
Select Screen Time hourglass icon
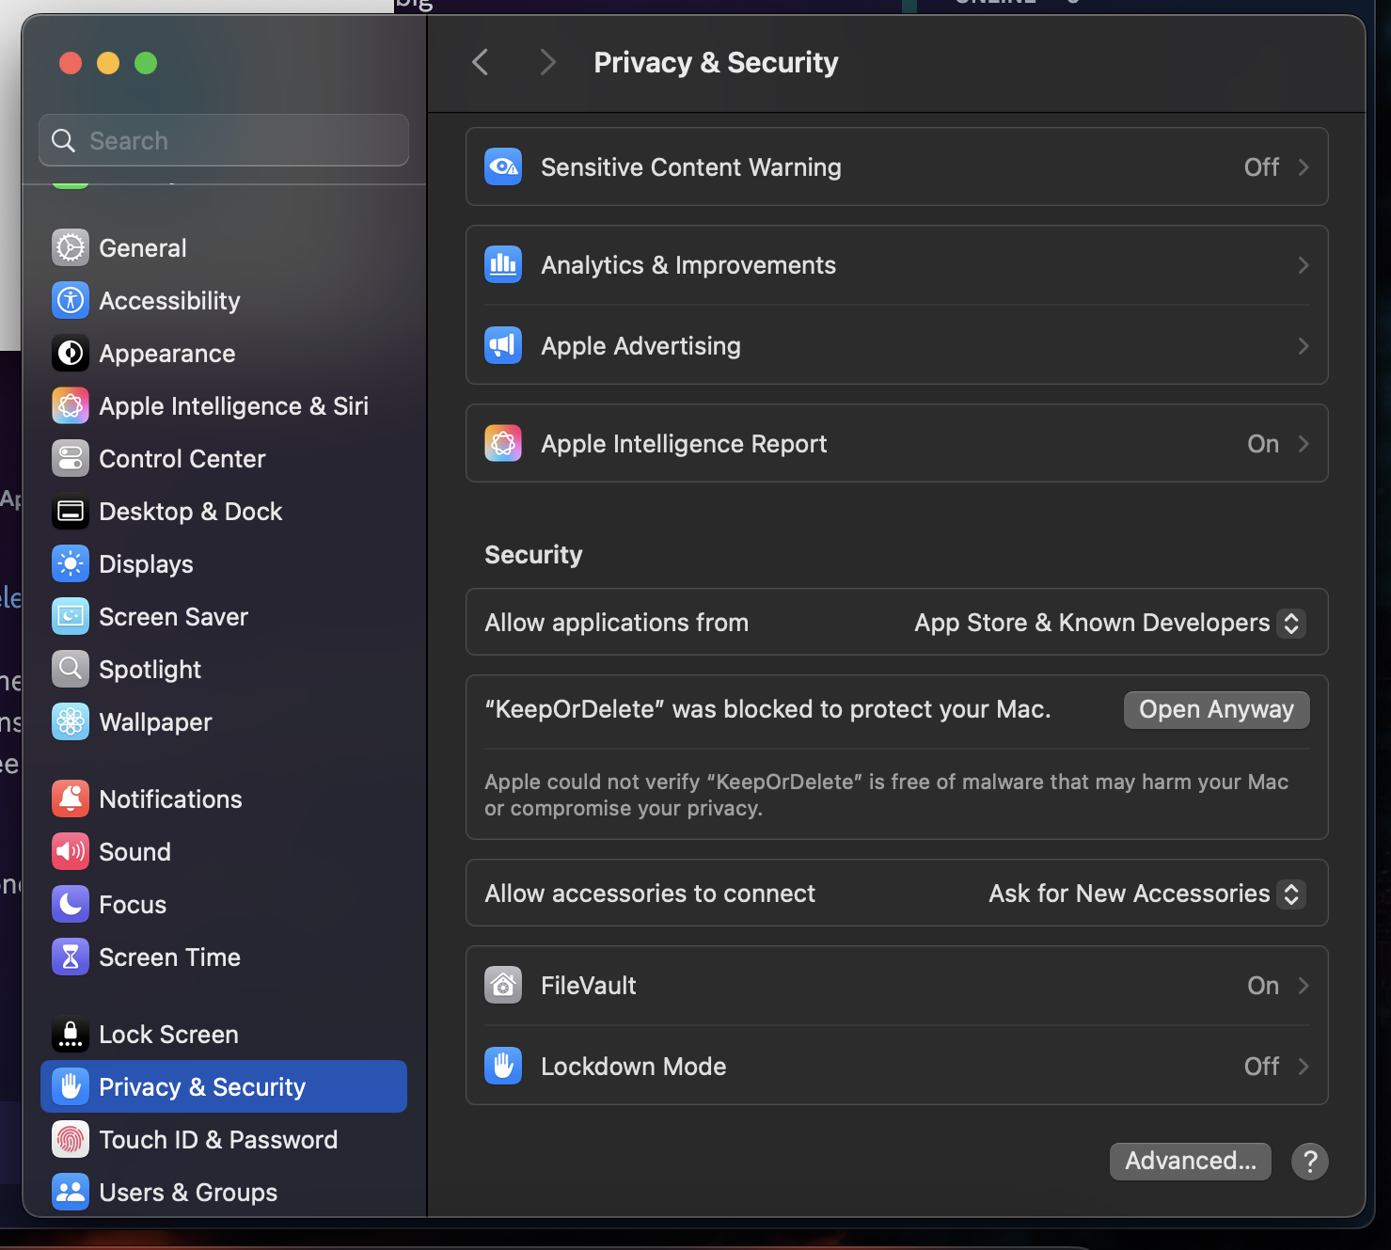[x=71, y=957]
